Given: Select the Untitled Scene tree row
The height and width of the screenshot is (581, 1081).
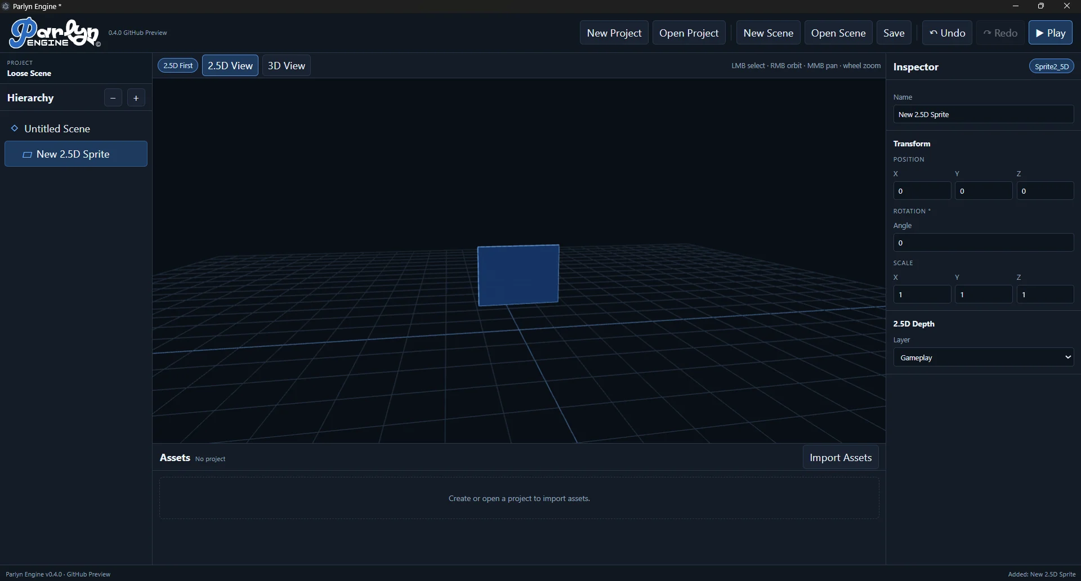Looking at the screenshot, I should point(76,128).
